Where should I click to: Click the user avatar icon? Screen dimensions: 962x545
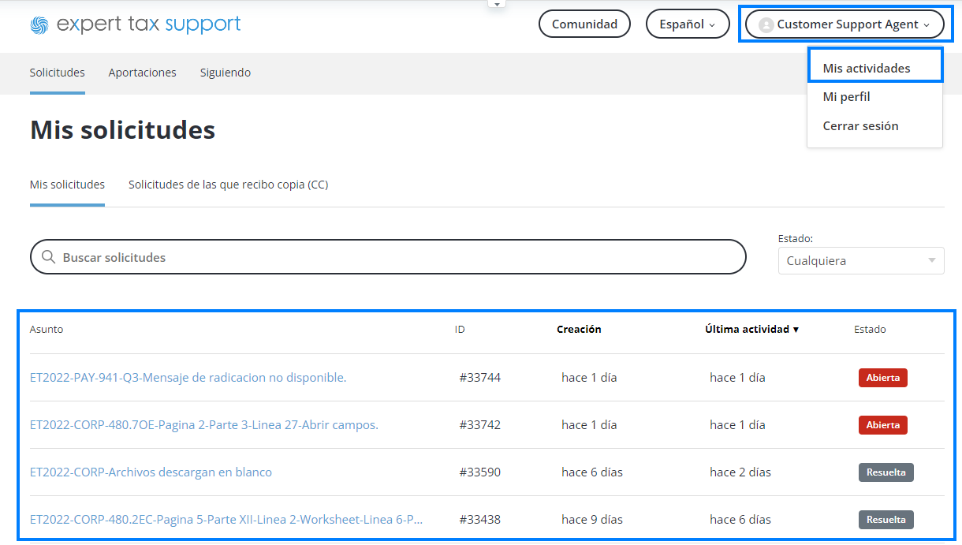point(766,24)
